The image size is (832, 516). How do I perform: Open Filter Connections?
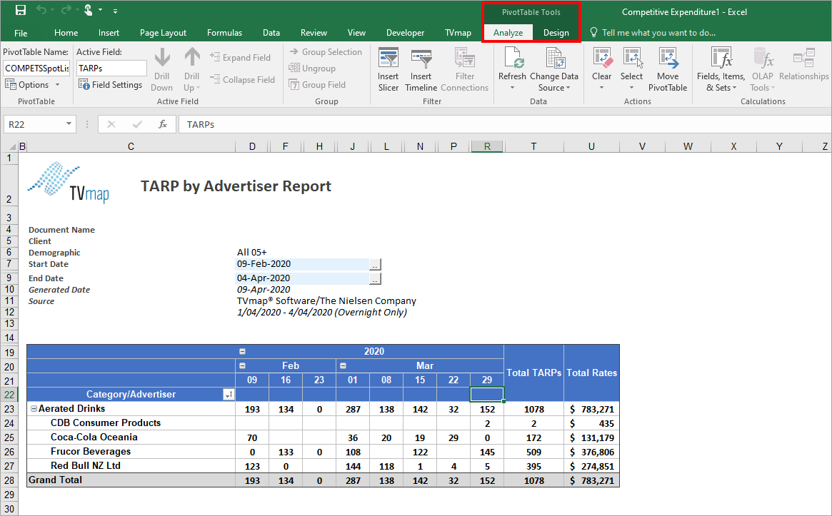465,69
